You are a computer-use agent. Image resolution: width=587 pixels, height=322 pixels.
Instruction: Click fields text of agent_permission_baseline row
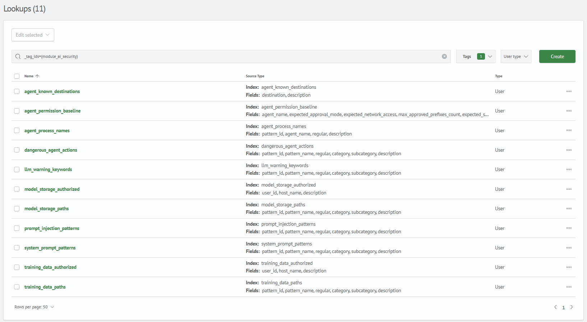(367, 115)
